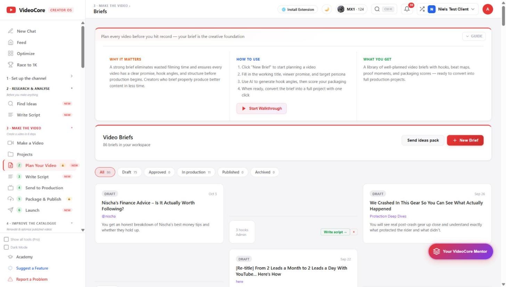Select the In production filter tab
The width and height of the screenshot is (506, 287).
click(x=196, y=172)
